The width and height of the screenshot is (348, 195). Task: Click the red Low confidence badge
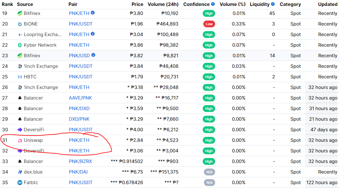[x=209, y=24]
